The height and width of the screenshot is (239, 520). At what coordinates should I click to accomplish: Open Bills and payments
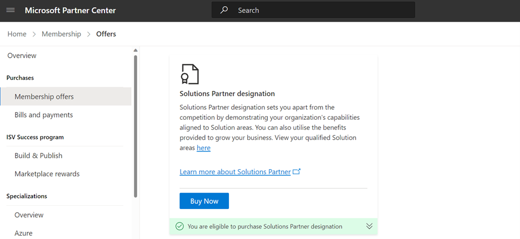pyautogui.click(x=43, y=115)
